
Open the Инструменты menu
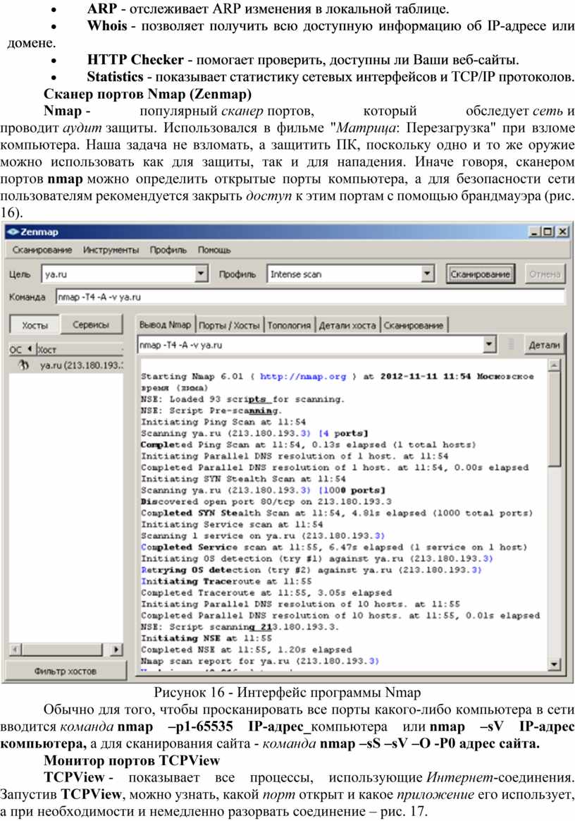[111, 250]
